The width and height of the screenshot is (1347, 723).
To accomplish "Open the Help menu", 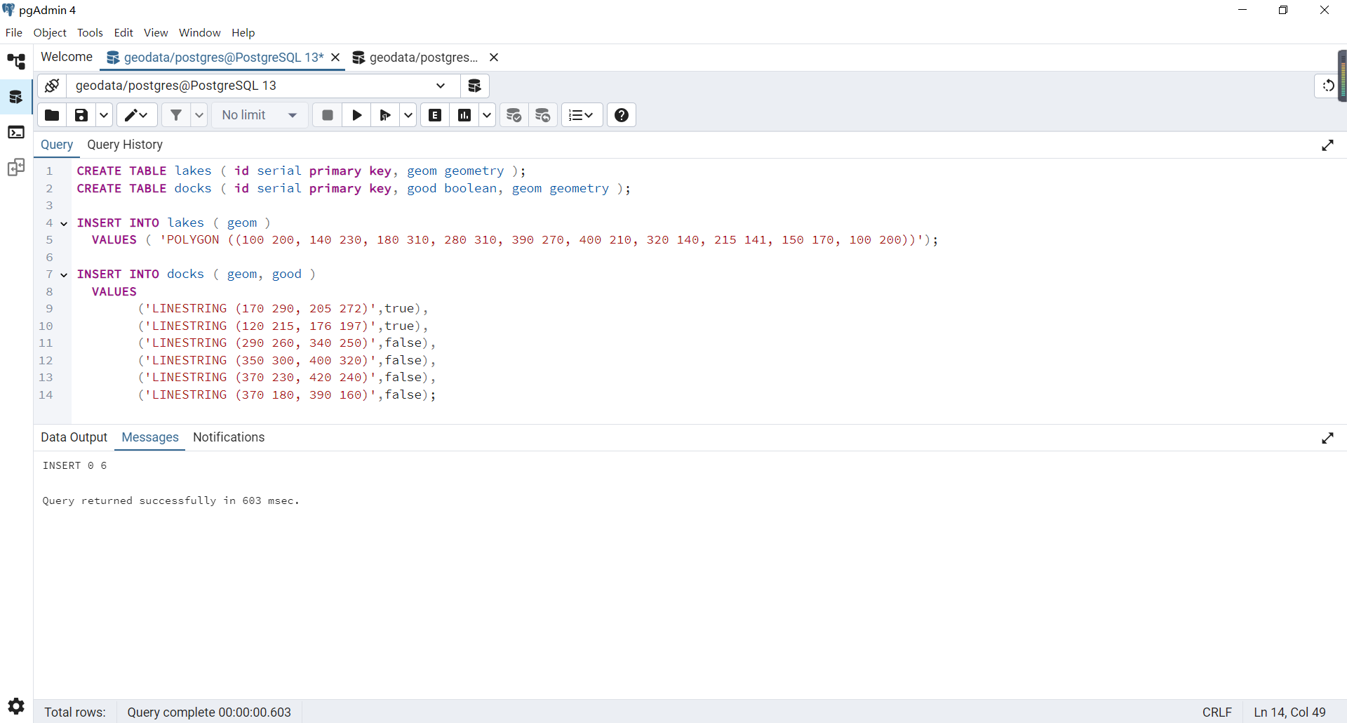I will pos(243,32).
